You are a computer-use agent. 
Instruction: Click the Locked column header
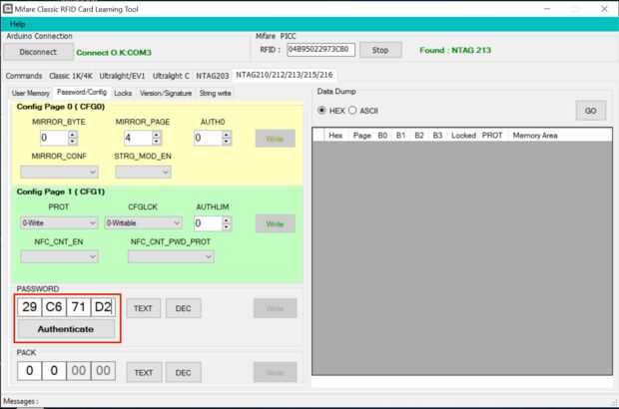[x=463, y=136]
